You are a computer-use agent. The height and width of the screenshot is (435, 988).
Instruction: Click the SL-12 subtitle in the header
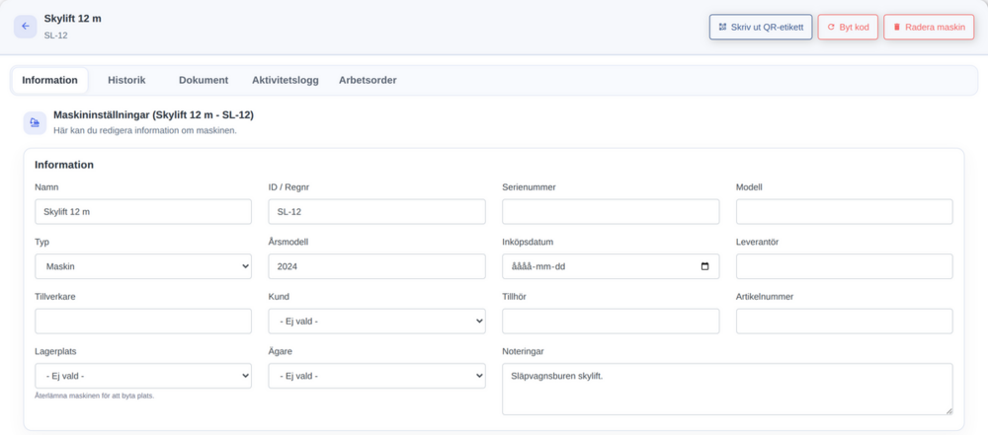pyautogui.click(x=55, y=36)
